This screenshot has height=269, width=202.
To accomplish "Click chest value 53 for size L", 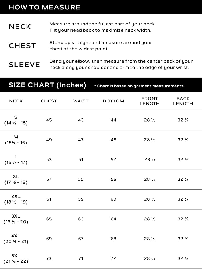I will (x=49, y=159).
